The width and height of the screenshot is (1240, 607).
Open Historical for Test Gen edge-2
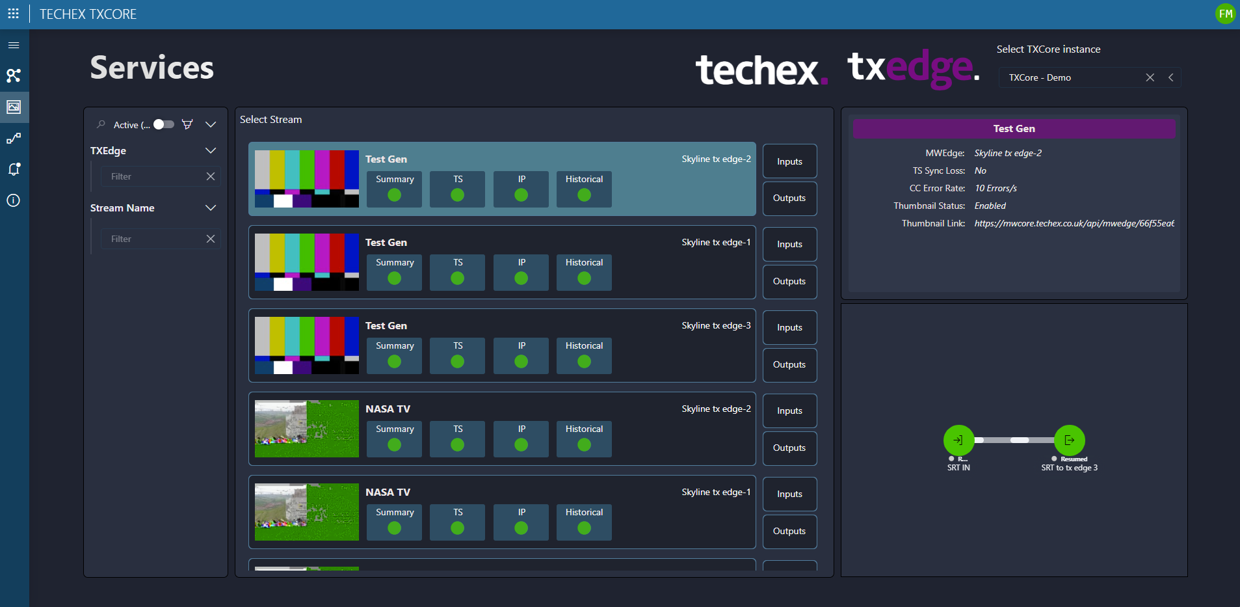coord(584,189)
